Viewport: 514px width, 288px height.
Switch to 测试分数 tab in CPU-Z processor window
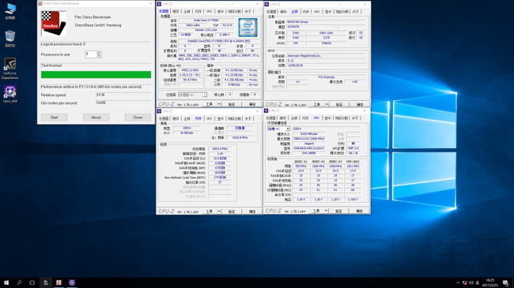(234, 12)
